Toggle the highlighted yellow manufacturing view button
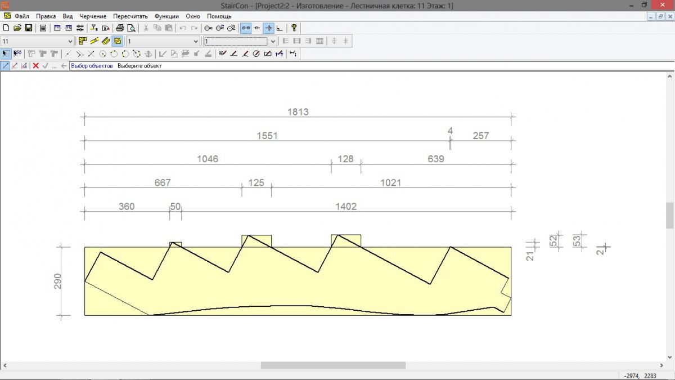Viewport: 675px width, 380px height. click(117, 41)
